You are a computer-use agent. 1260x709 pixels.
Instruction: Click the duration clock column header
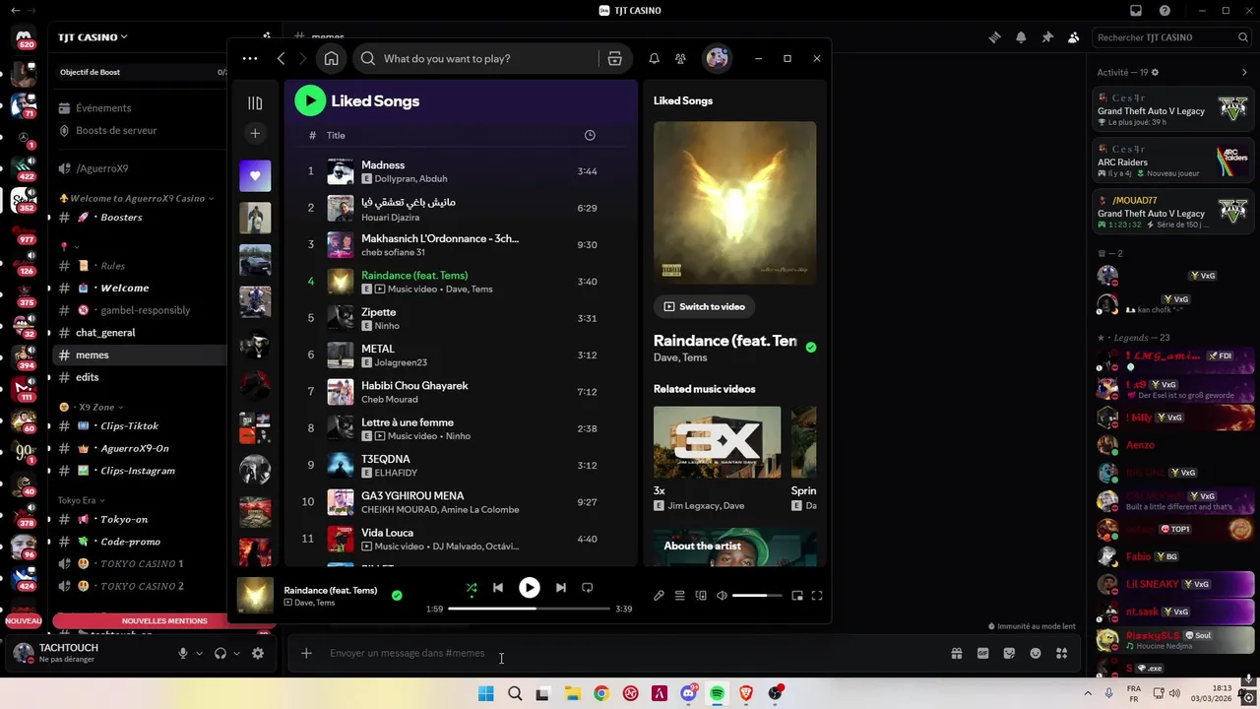pyautogui.click(x=590, y=135)
